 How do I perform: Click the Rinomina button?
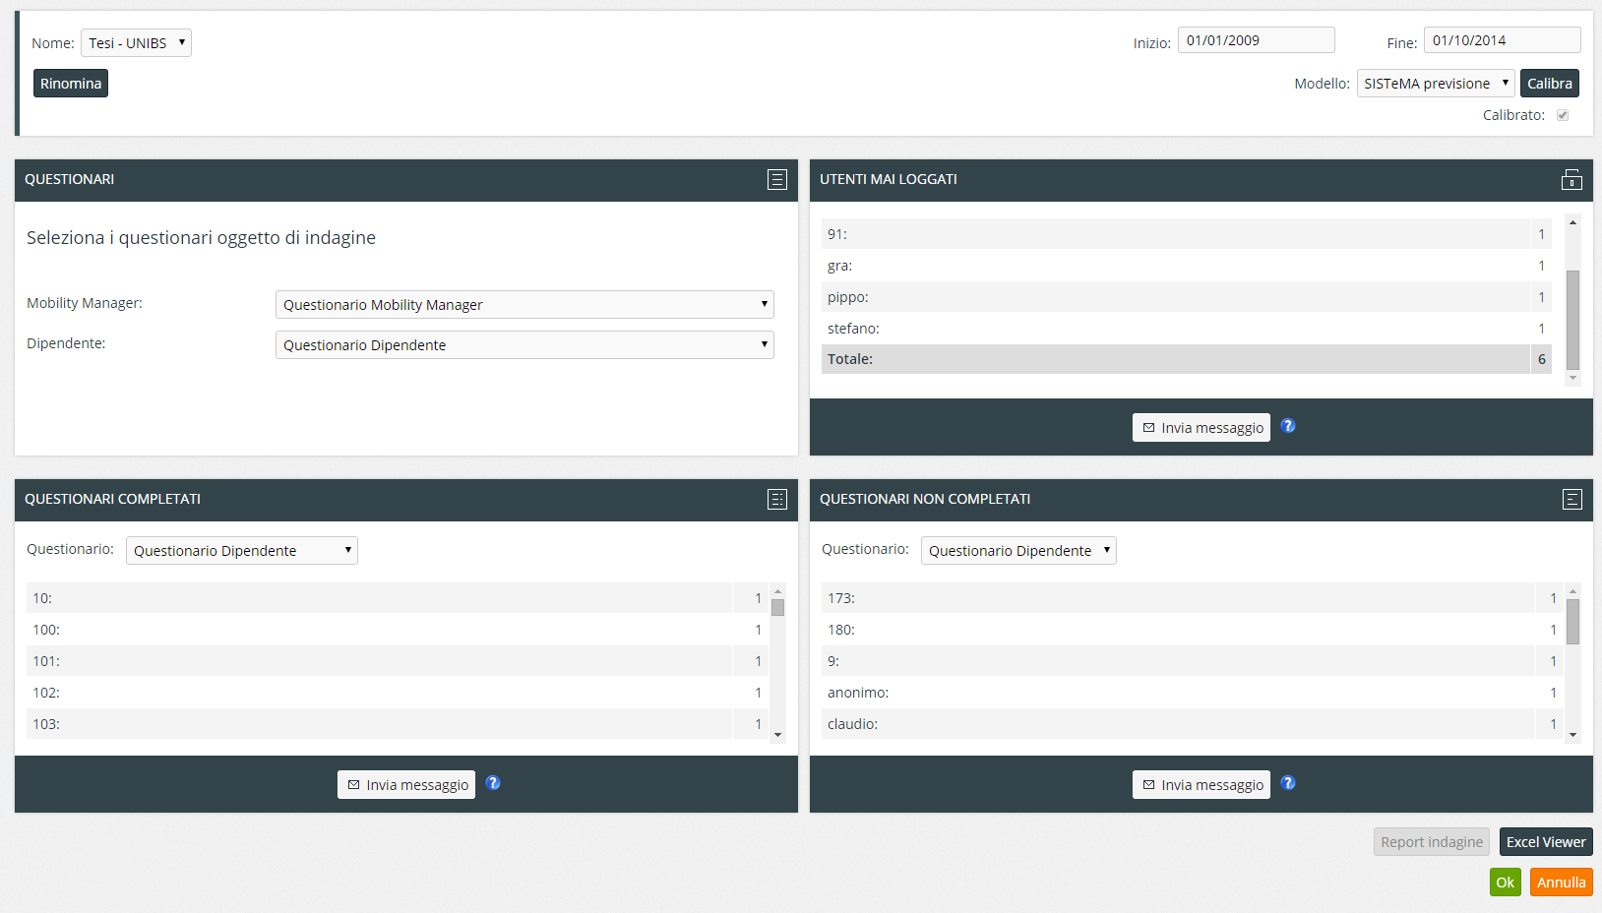pyautogui.click(x=71, y=84)
